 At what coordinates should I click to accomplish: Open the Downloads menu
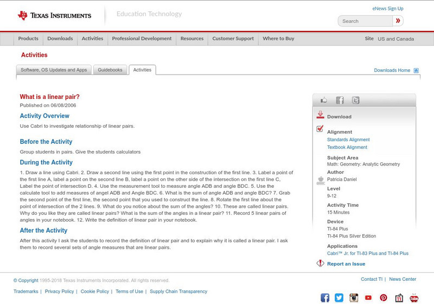pyautogui.click(x=60, y=38)
